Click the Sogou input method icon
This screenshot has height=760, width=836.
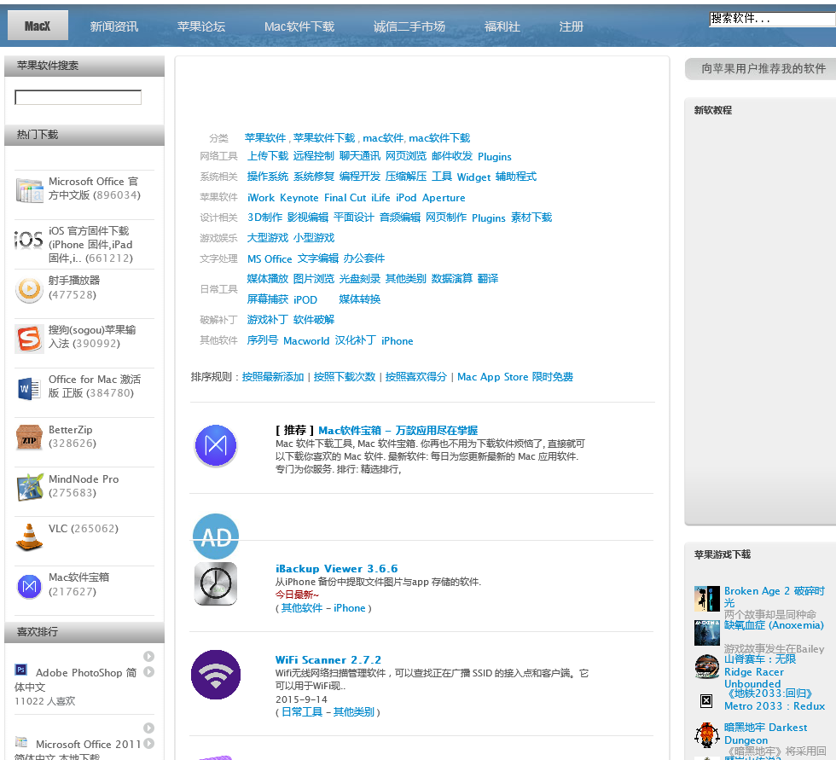(x=29, y=339)
